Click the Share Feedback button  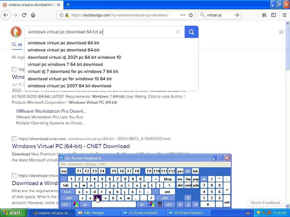click(265, 203)
